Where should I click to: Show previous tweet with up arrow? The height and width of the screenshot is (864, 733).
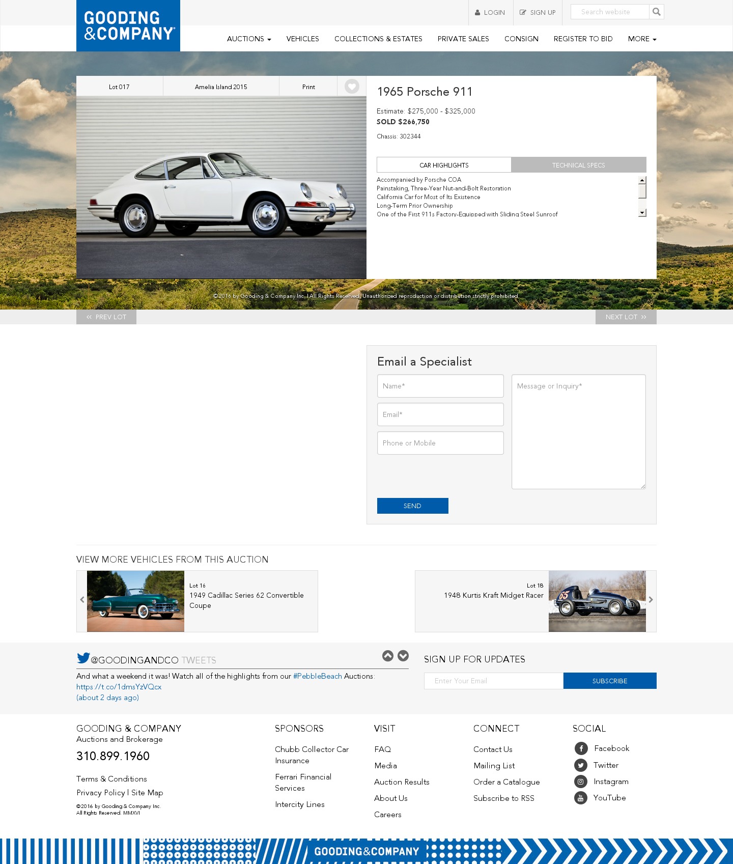tap(388, 656)
